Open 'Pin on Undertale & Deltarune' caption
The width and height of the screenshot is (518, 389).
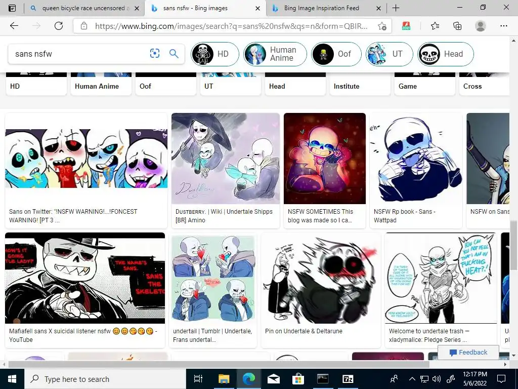(304, 331)
